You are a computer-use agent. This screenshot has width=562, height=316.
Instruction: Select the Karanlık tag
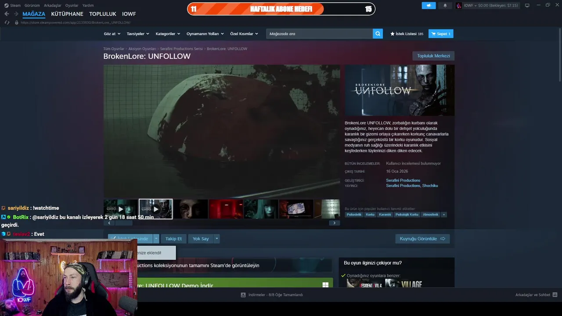coord(385,215)
